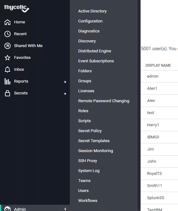Click the Reports bar chart icon
The height and width of the screenshot is (211, 178).
pos(7,81)
